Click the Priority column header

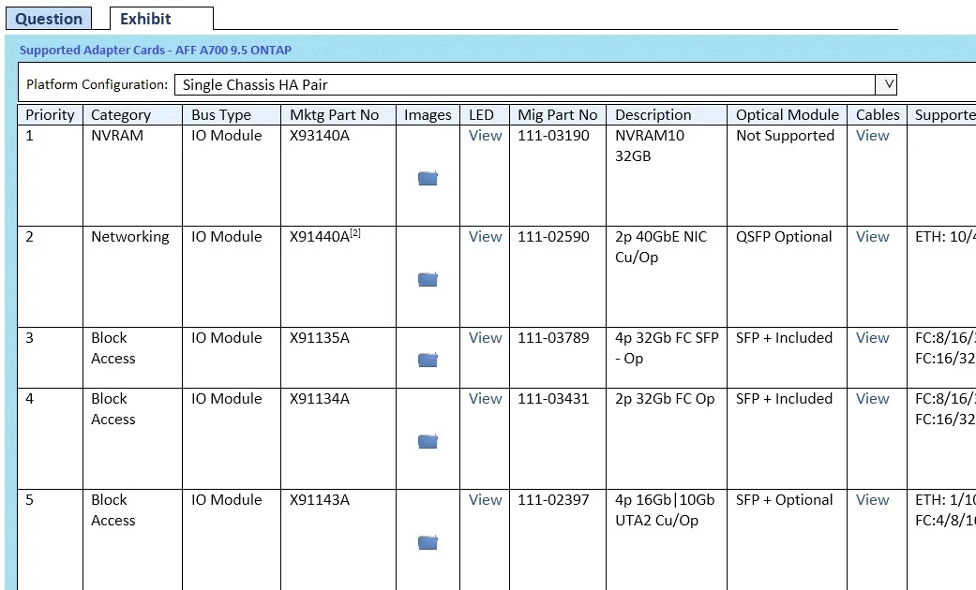[x=50, y=115]
